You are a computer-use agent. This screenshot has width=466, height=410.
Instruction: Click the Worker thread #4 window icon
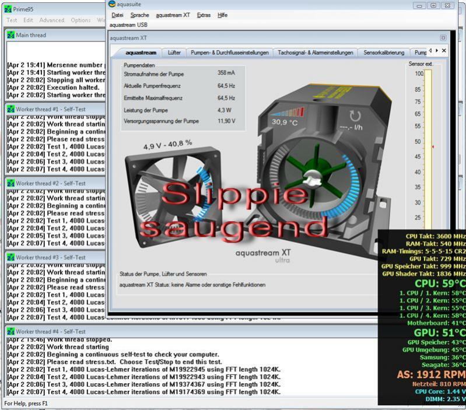10,331
